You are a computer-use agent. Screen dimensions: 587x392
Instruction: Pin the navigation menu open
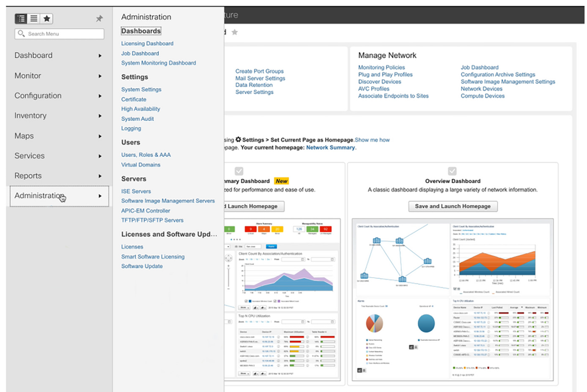point(99,19)
